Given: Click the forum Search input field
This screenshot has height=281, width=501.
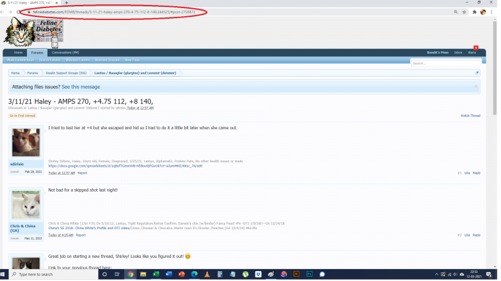Looking at the screenshot, I should point(445,63).
